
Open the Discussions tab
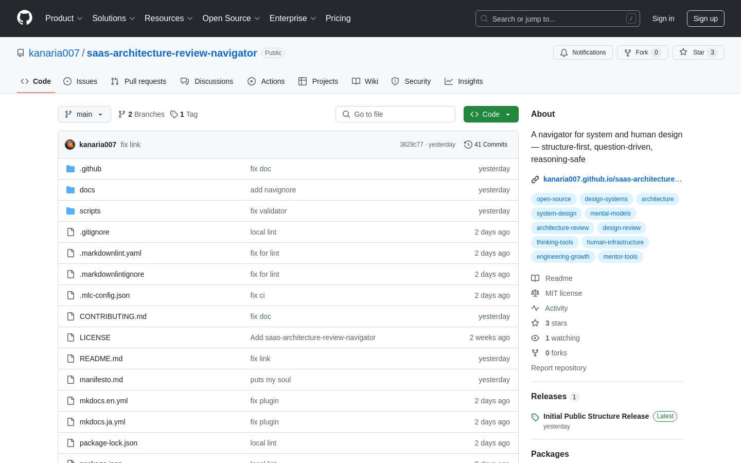coord(207,81)
